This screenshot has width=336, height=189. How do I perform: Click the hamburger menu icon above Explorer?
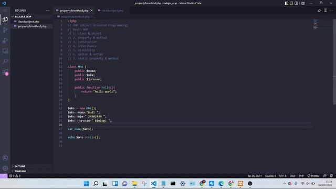click(x=5, y=10)
